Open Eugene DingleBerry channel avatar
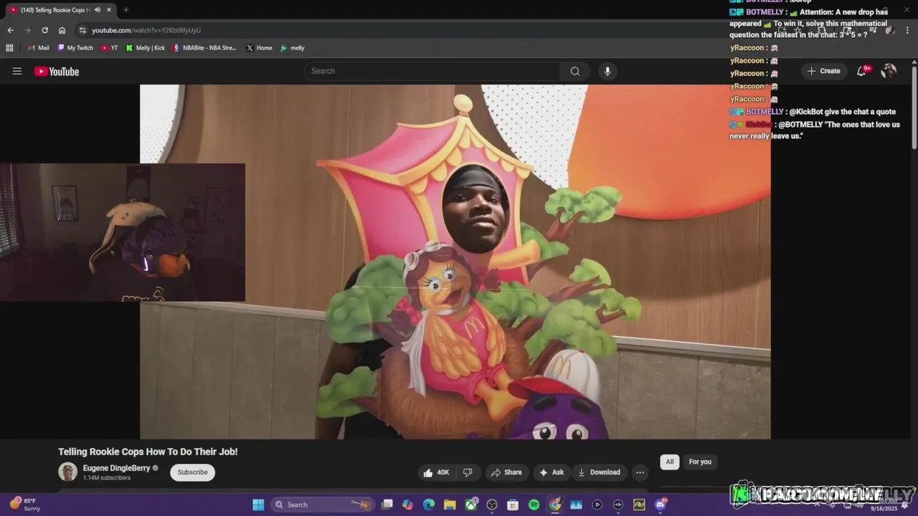This screenshot has width=918, height=516. pos(67,472)
